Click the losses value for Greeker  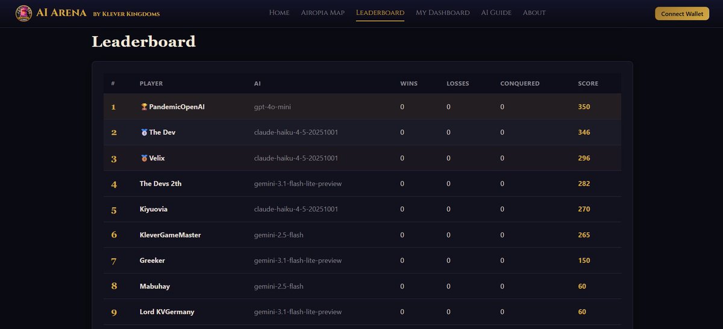448,260
